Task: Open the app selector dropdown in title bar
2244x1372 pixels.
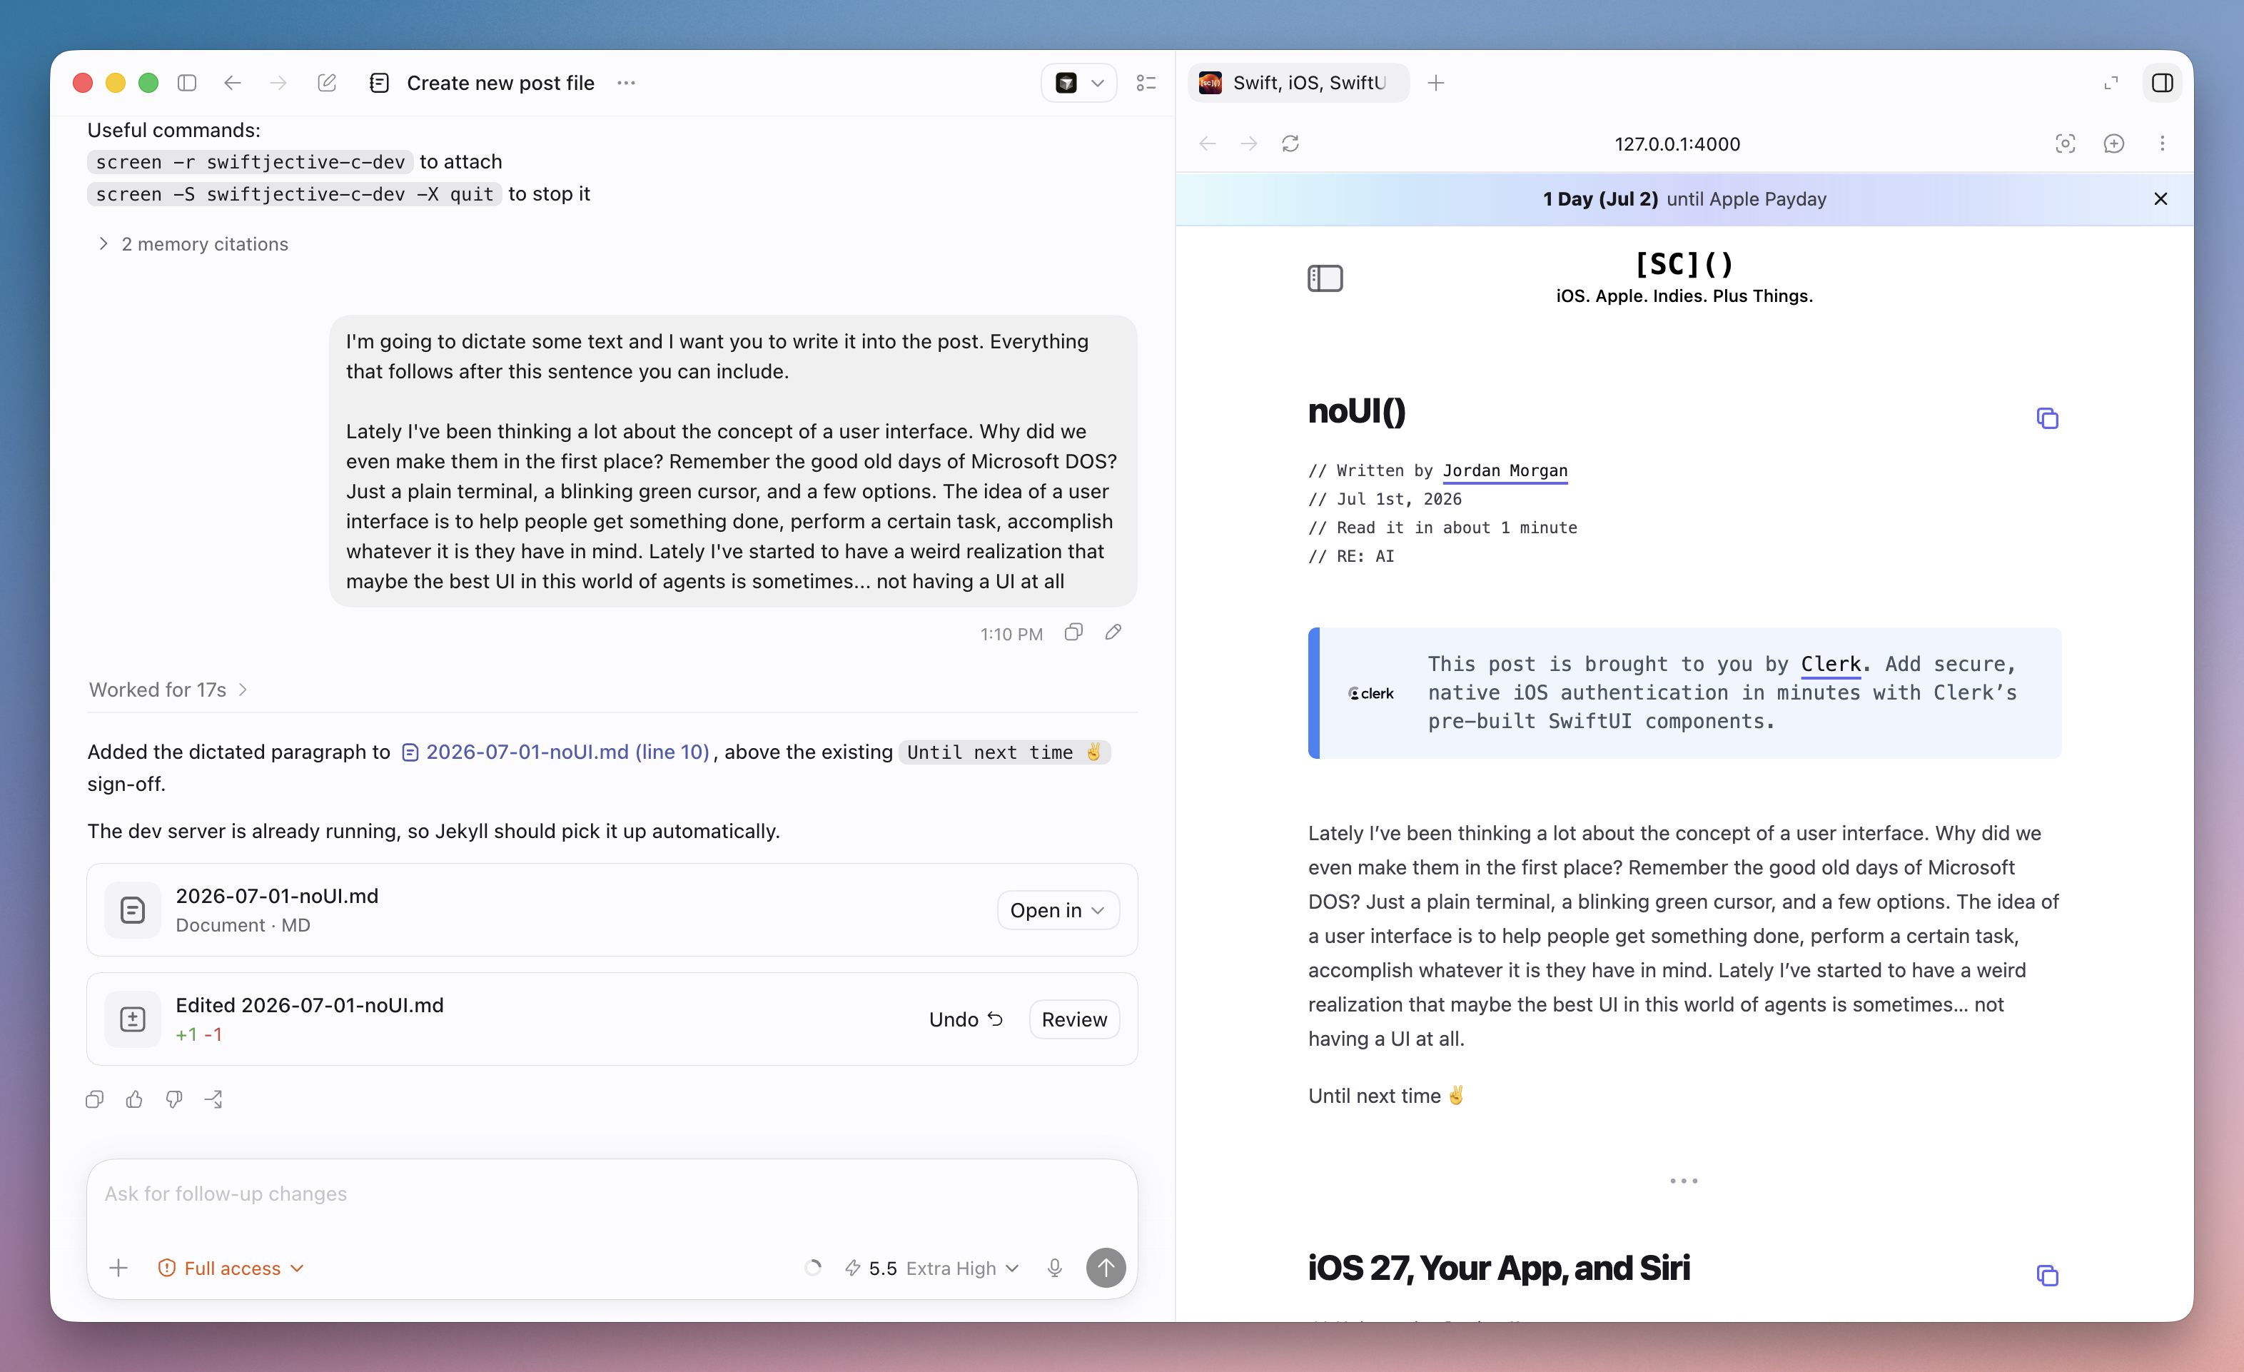Action: (x=1079, y=83)
